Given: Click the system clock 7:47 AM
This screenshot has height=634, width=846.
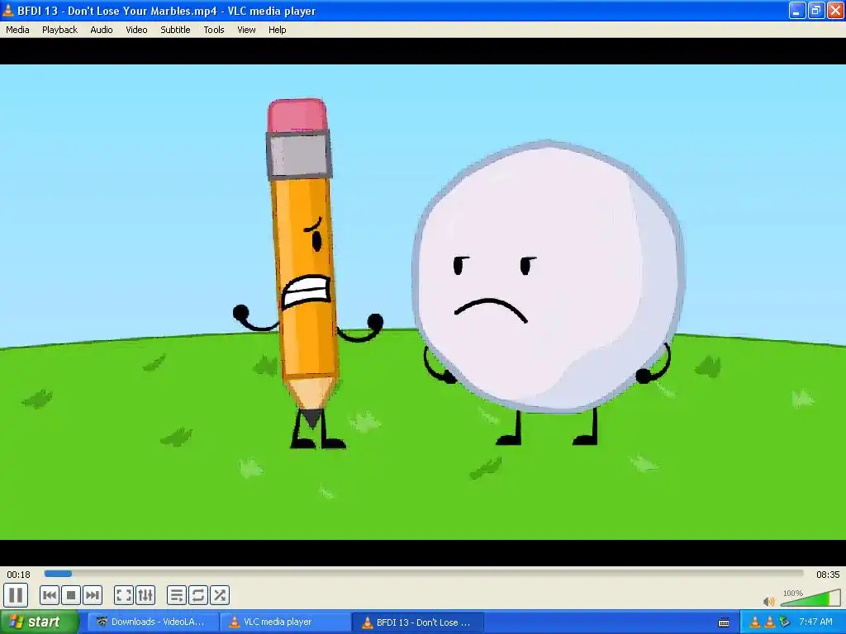Looking at the screenshot, I should pyautogui.click(x=815, y=622).
